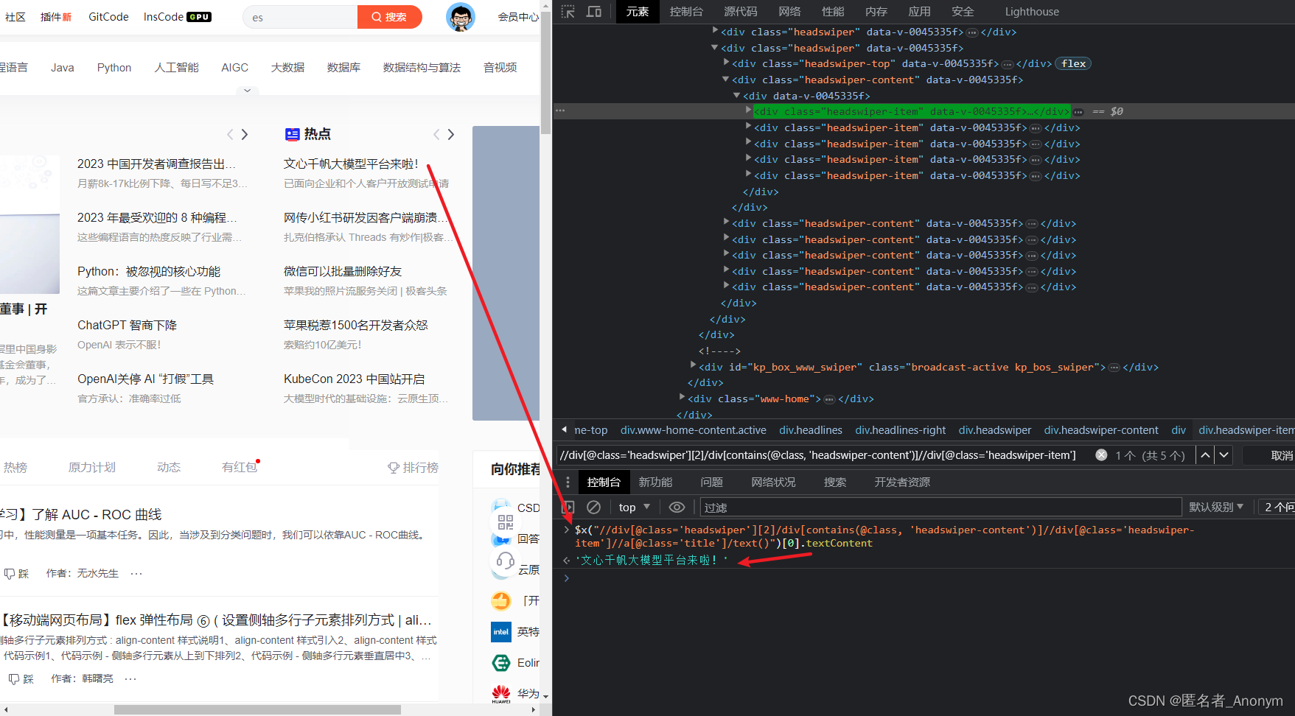Open the 文心千帆大模型平台来啦 headline
The height and width of the screenshot is (716, 1295).
(x=351, y=164)
